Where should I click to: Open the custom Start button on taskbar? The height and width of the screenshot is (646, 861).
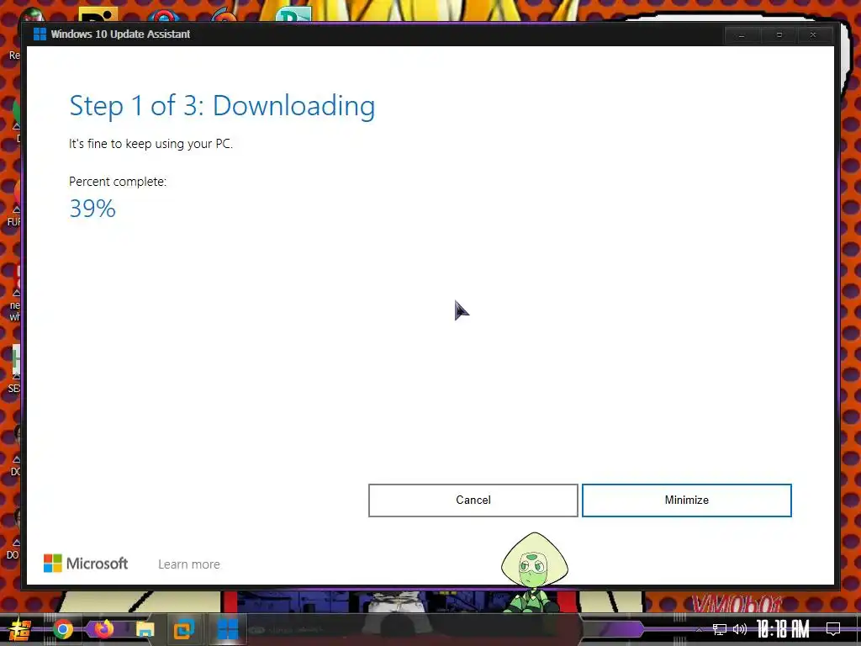[19, 629]
